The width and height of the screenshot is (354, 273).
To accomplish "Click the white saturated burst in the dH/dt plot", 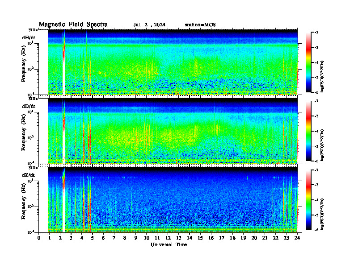I will tap(64, 78).
